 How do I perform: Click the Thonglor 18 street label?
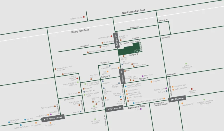point(134,55)
